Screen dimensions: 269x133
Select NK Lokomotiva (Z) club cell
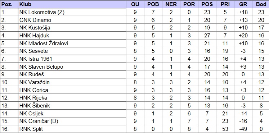tap(72, 12)
